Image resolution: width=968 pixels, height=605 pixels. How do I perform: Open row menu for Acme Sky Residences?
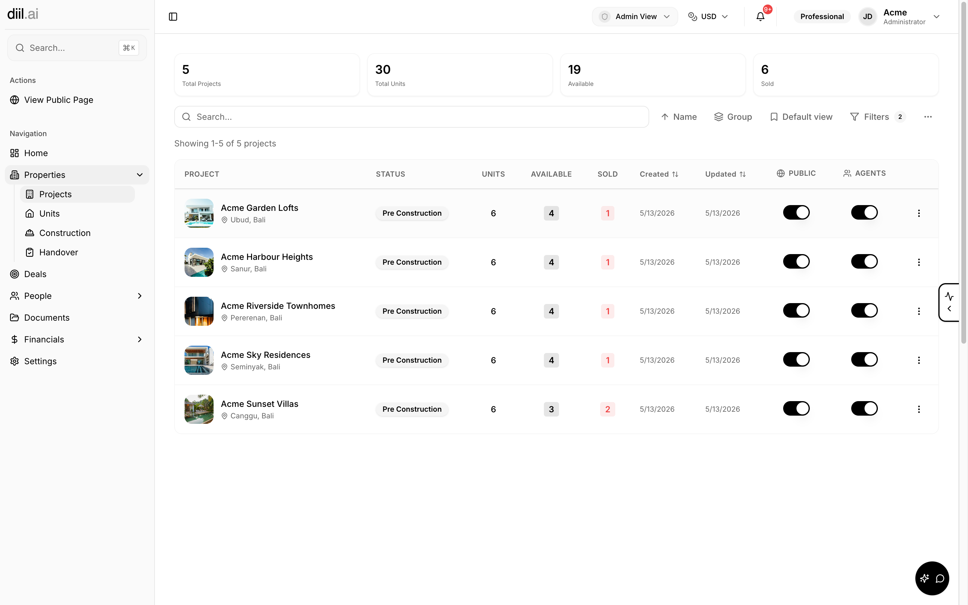click(919, 360)
